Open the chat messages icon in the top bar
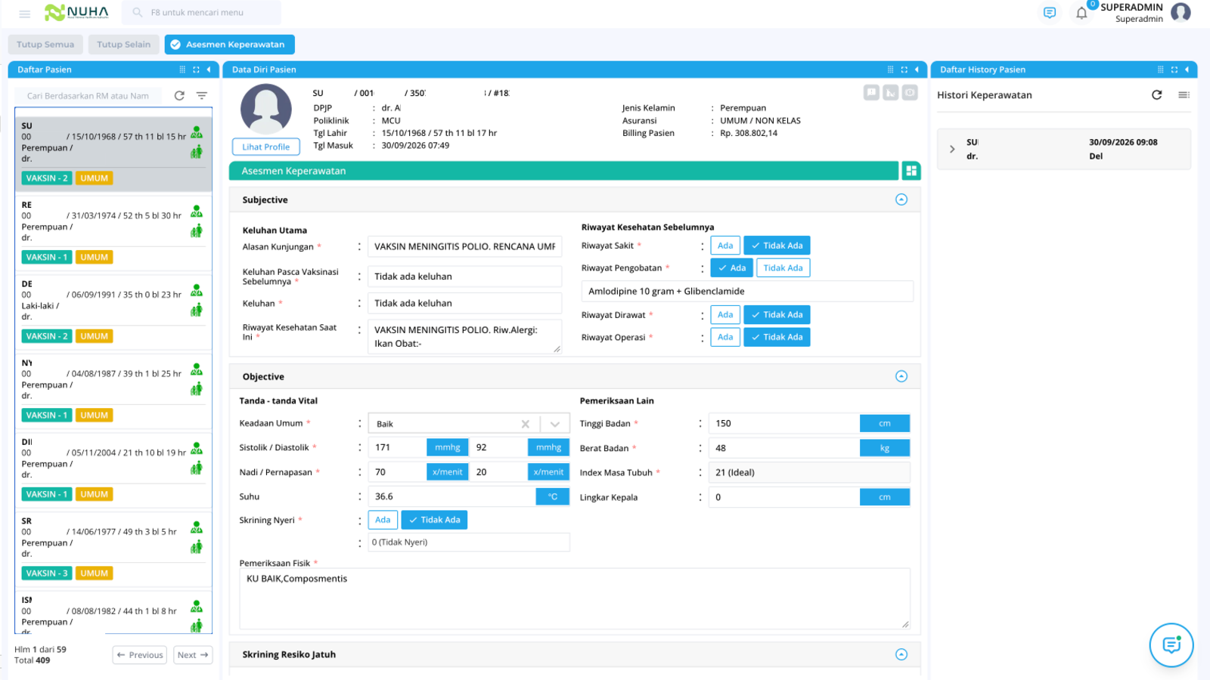Screen dimensions: 1210x680 pos(1049,13)
